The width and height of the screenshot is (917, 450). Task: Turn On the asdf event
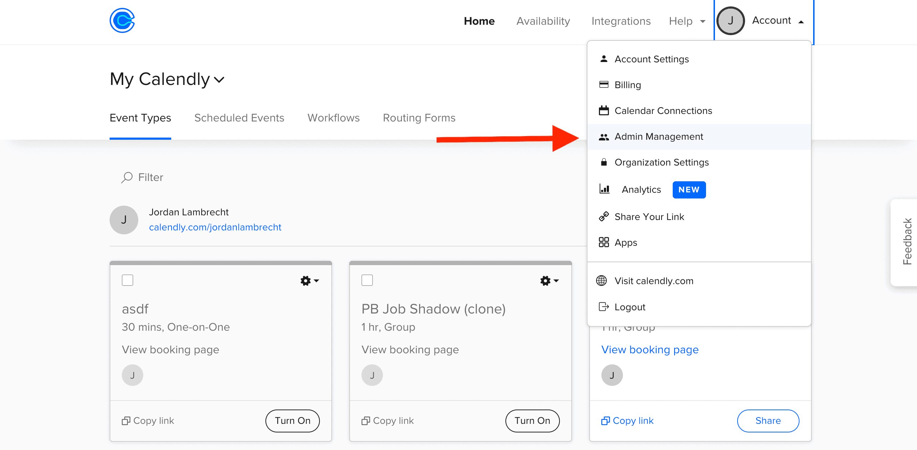point(293,421)
